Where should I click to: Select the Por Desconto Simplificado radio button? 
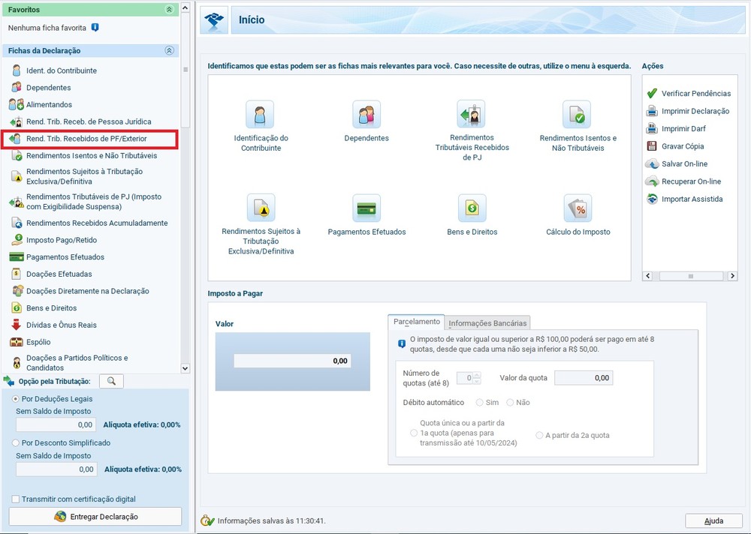pos(15,442)
